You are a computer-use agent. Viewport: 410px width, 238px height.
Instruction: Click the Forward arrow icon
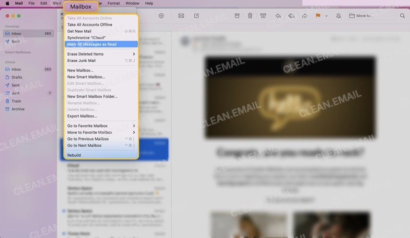(304, 16)
